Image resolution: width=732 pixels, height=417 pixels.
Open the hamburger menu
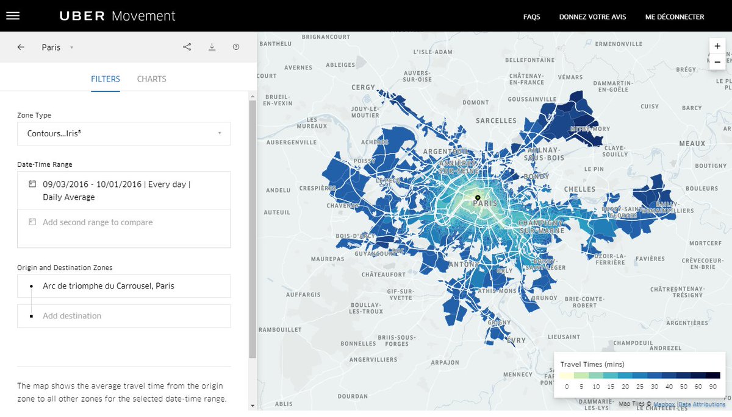click(13, 16)
